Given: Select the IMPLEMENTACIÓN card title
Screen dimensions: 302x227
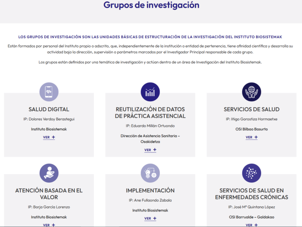Looking at the screenshot, I should coord(150,190).
